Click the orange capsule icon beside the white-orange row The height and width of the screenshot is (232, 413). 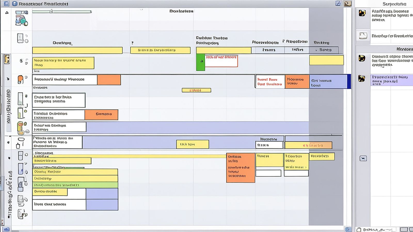pos(20,79)
